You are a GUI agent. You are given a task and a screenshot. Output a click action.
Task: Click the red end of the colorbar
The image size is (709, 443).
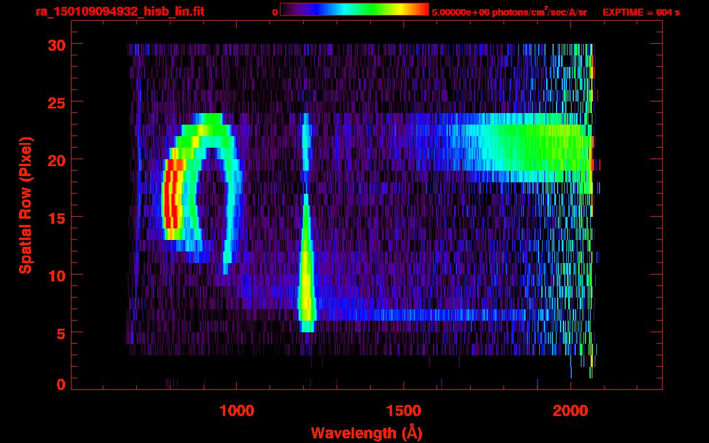421,10
